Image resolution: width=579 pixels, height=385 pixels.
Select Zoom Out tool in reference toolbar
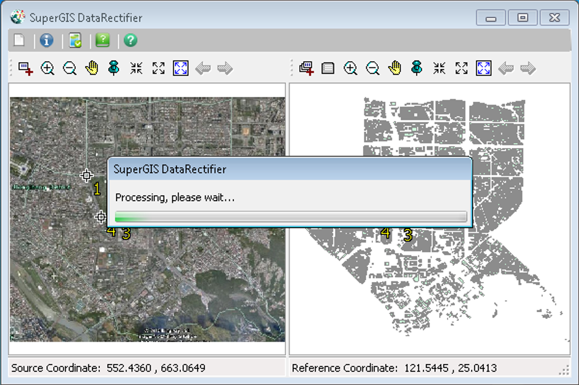coord(373,68)
